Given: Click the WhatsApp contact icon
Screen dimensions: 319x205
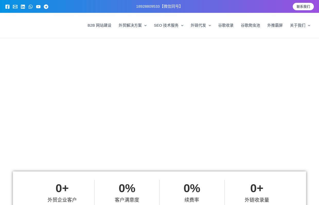Looking at the screenshot, I should (x=31, y=7).
